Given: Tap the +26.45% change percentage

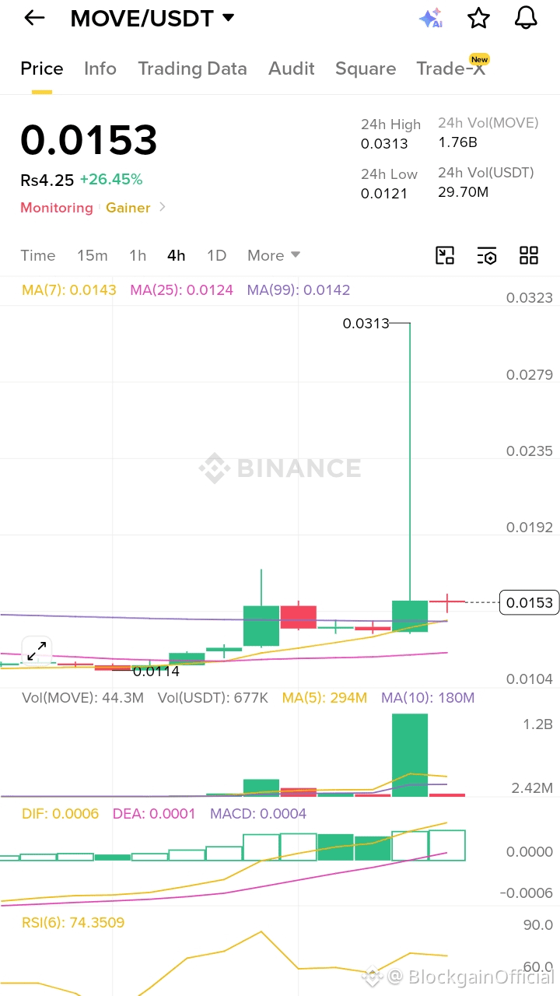Looking at the screenshot, I should coord(111,180).
